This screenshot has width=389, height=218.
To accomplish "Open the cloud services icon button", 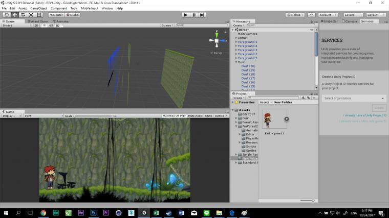I will 311,15.
